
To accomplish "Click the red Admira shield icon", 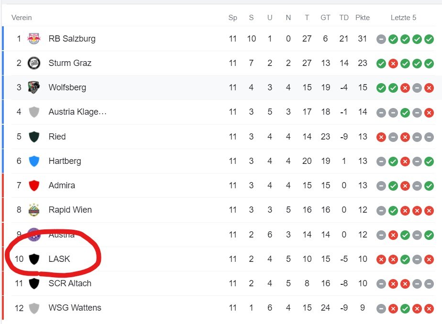I will (x=34, y=185).
